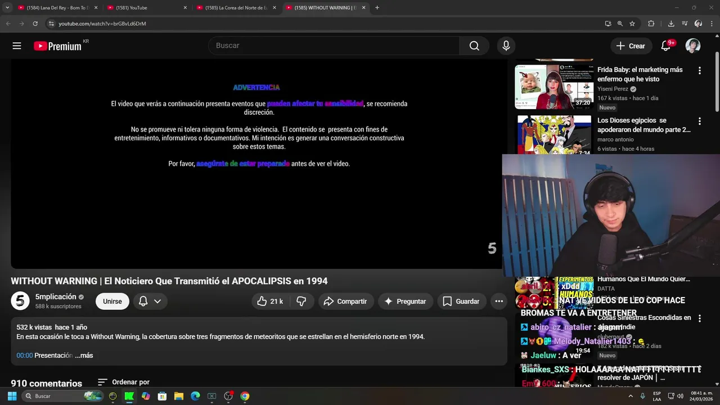Close the Lana Del Rey tab

click(x=96, y=8)
